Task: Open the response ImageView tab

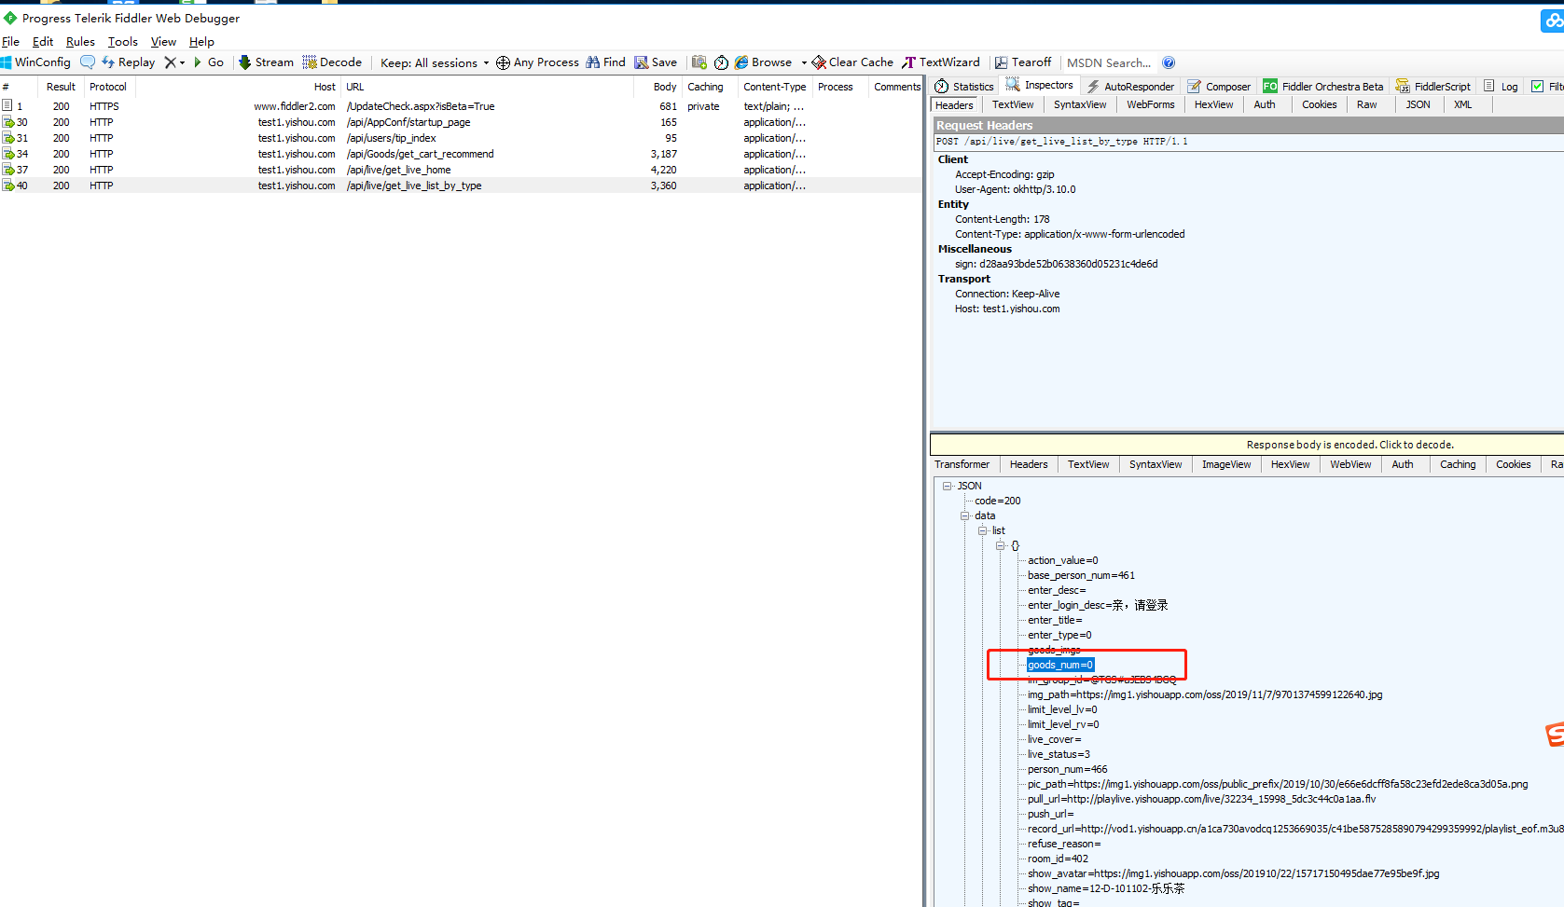Action: coord(1226,464)
